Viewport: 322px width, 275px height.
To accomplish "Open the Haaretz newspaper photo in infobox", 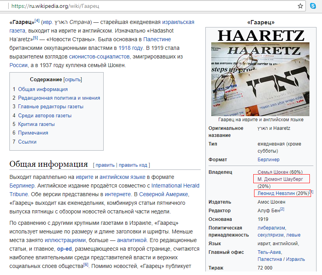I will (260, 79).
